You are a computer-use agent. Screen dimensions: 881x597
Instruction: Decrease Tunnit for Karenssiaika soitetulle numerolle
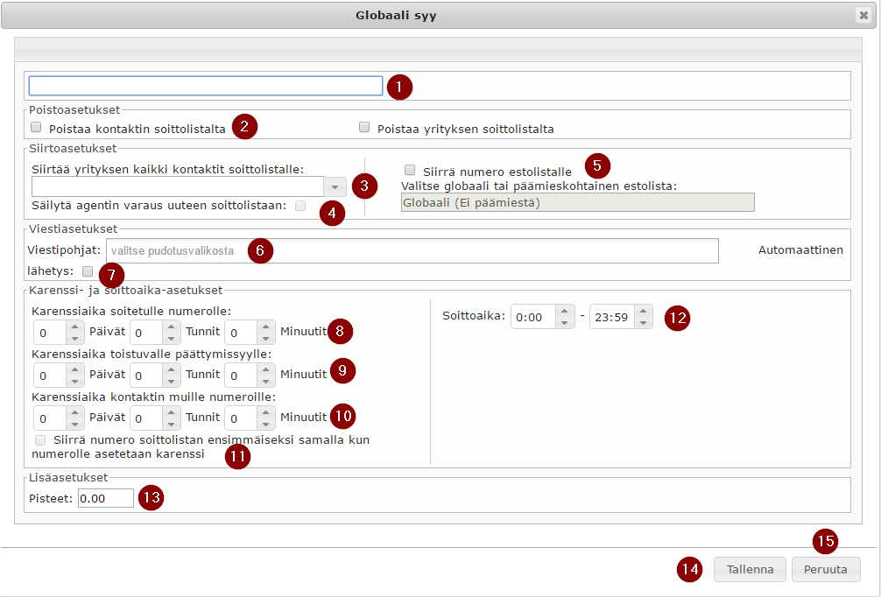(172, 338)
